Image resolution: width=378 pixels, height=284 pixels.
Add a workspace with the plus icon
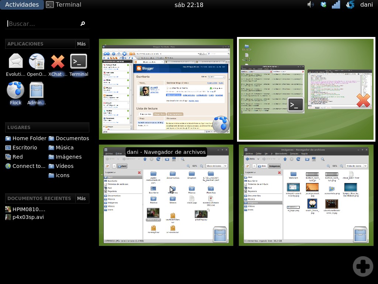362,266
